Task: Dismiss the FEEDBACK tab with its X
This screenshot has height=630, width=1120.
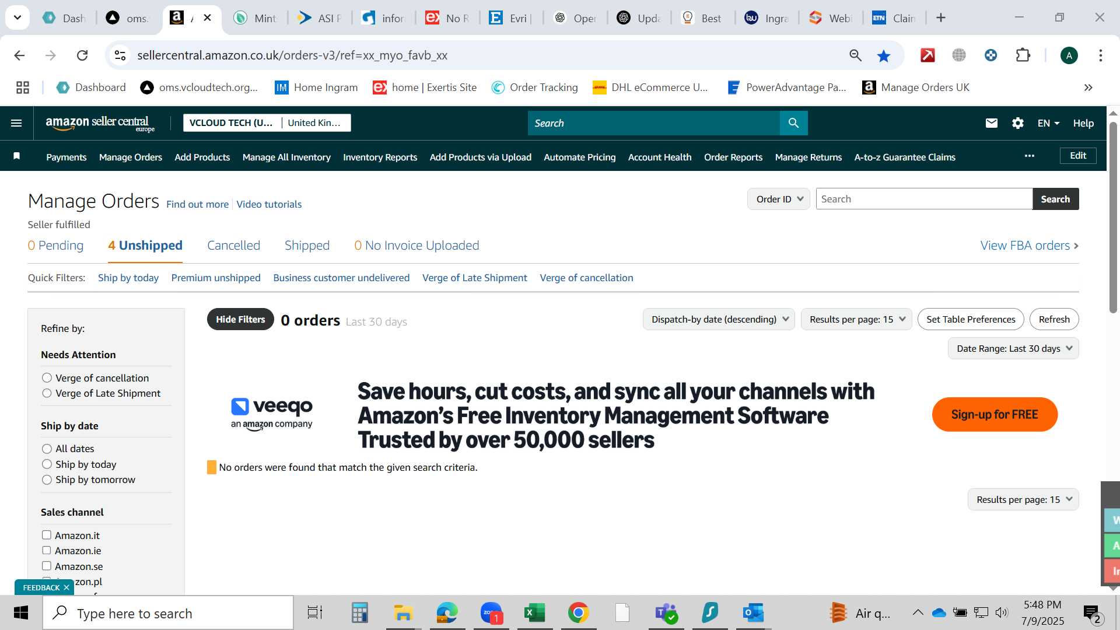Action: tap(66, 587)
